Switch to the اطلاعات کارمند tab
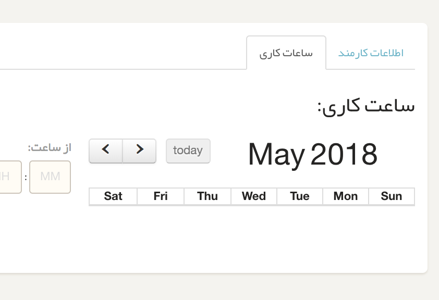Image resolution: width=439 pixels, height=300 pixels. click(370, 53)
